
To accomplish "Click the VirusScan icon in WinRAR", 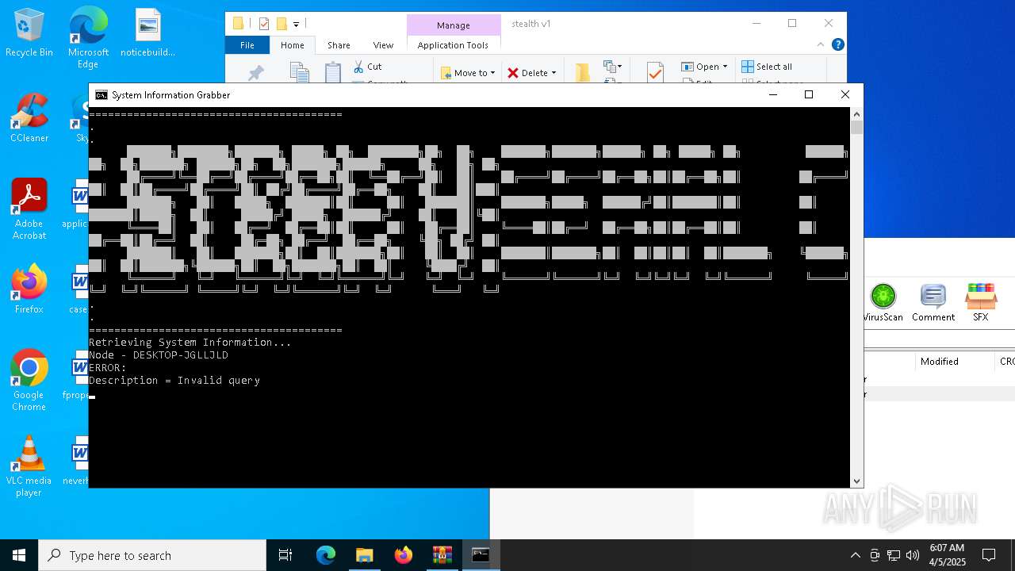I will tap(883, 302).
